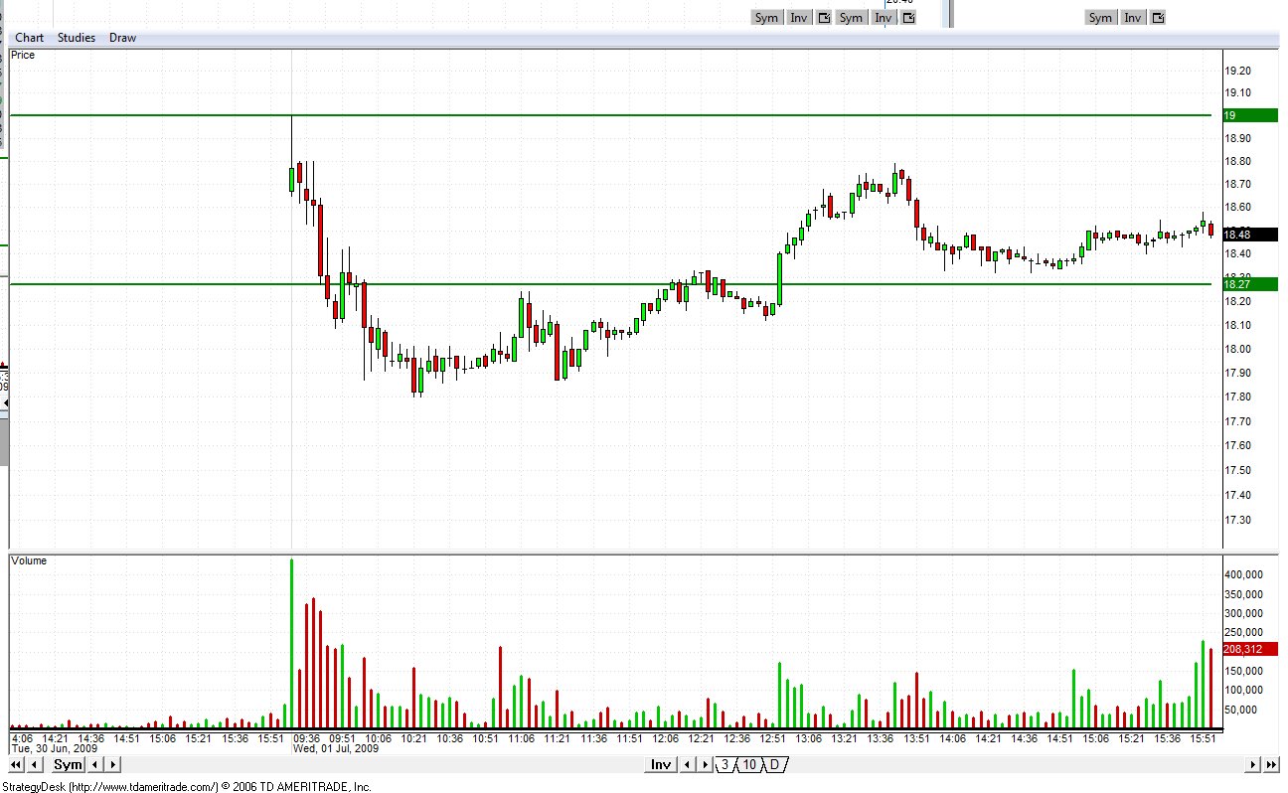Click the leftmost Inv button in top strip

tap(799, 17)
